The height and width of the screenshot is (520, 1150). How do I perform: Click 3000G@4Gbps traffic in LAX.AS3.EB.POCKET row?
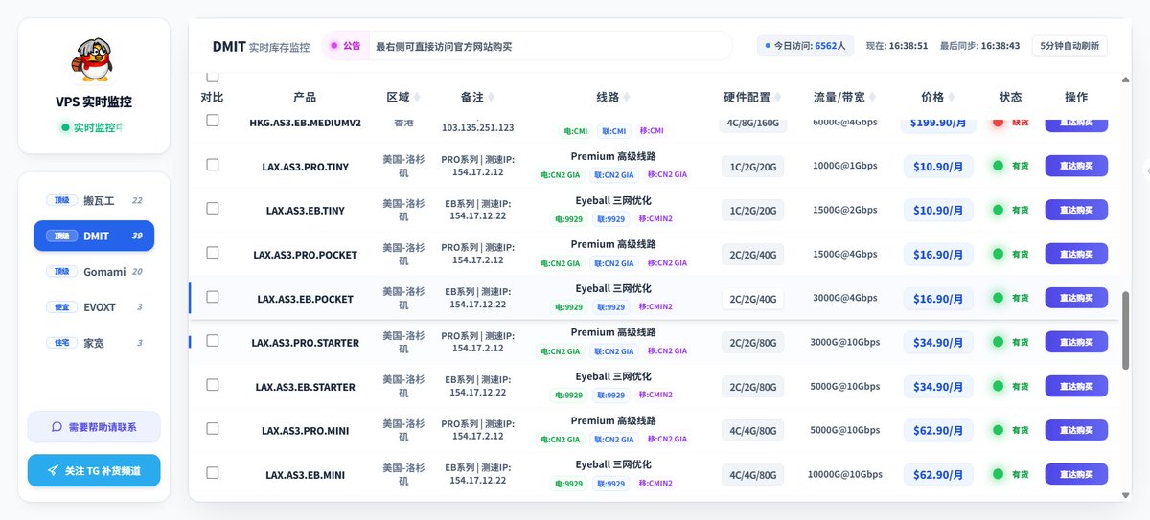click(x=844, y=298)
